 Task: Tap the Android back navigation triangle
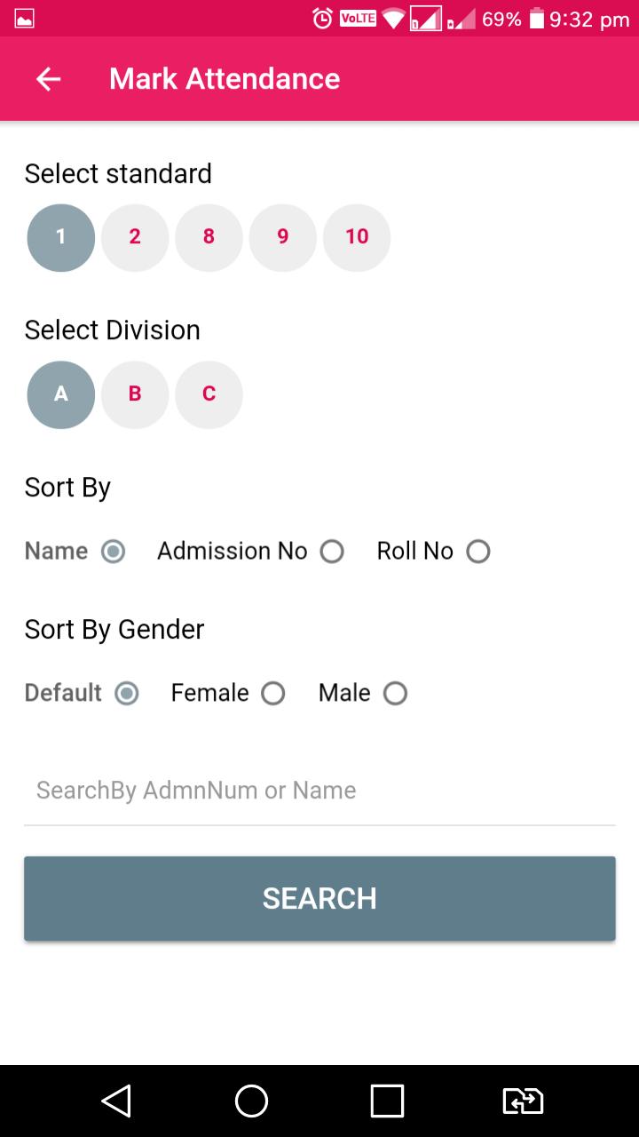click(x=116, y=1101)
